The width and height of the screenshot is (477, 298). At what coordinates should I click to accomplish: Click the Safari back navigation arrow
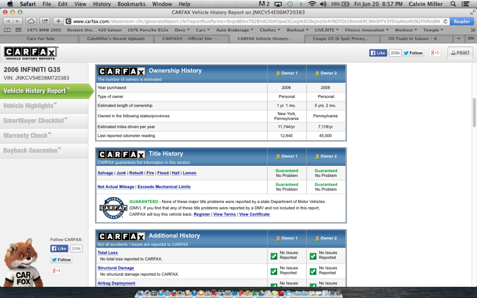8,21
